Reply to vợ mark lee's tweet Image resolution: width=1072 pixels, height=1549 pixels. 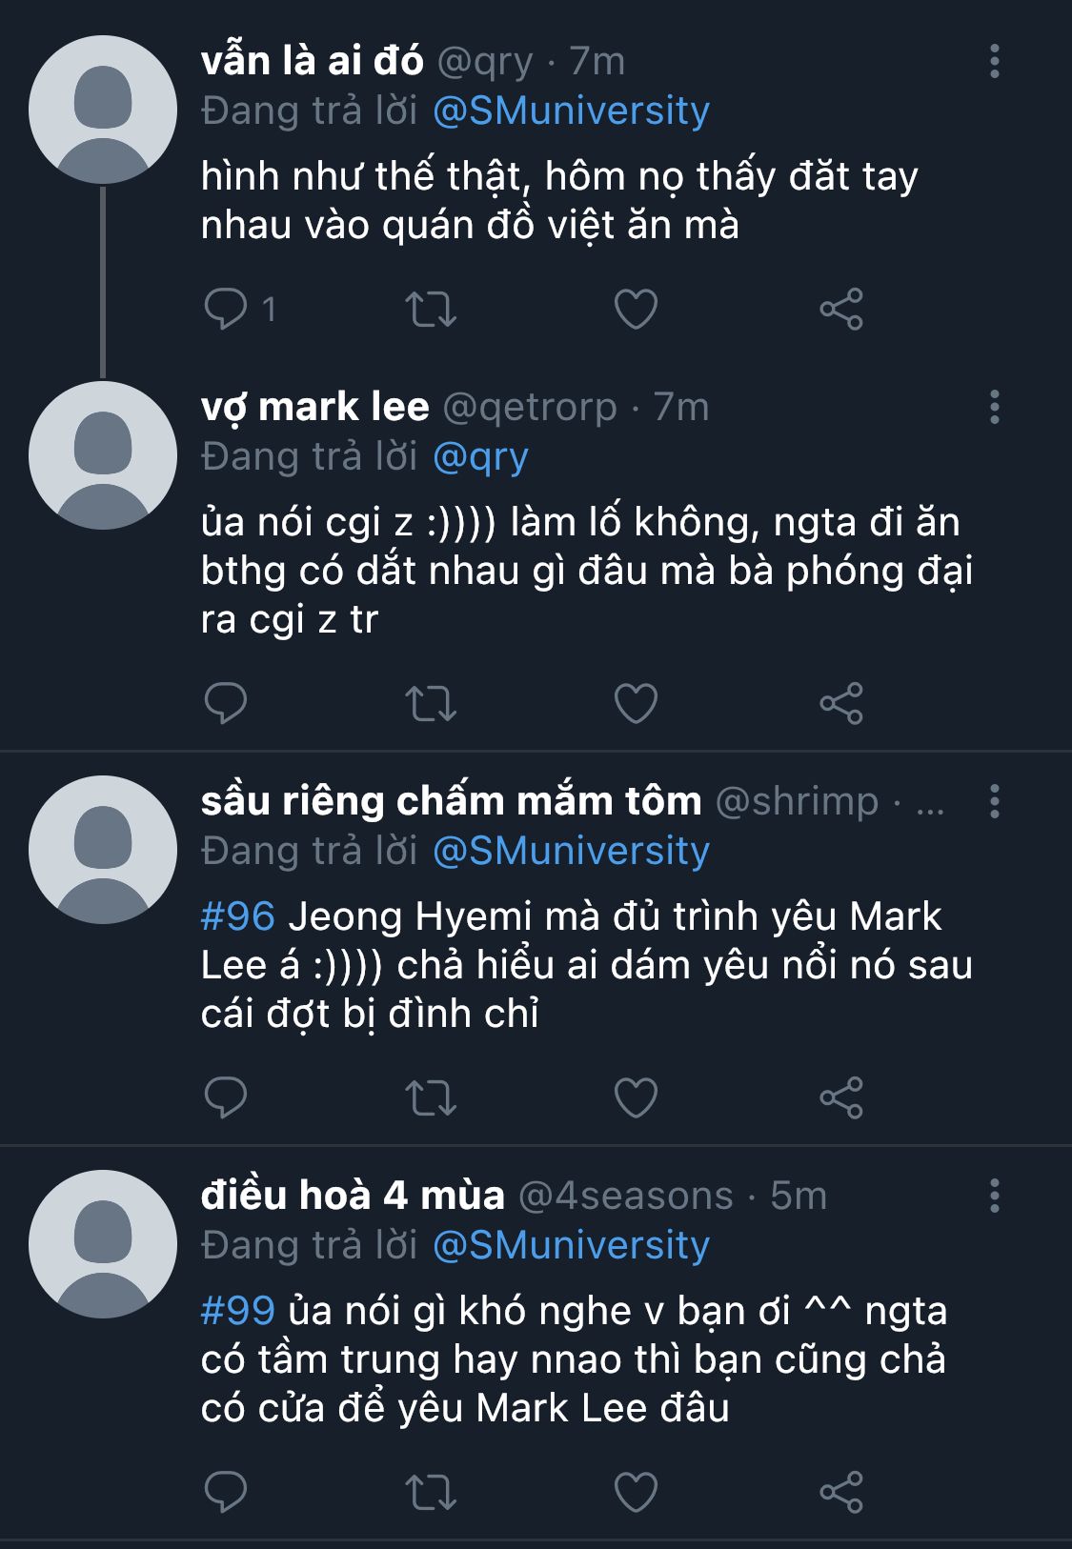pos(226,703)
